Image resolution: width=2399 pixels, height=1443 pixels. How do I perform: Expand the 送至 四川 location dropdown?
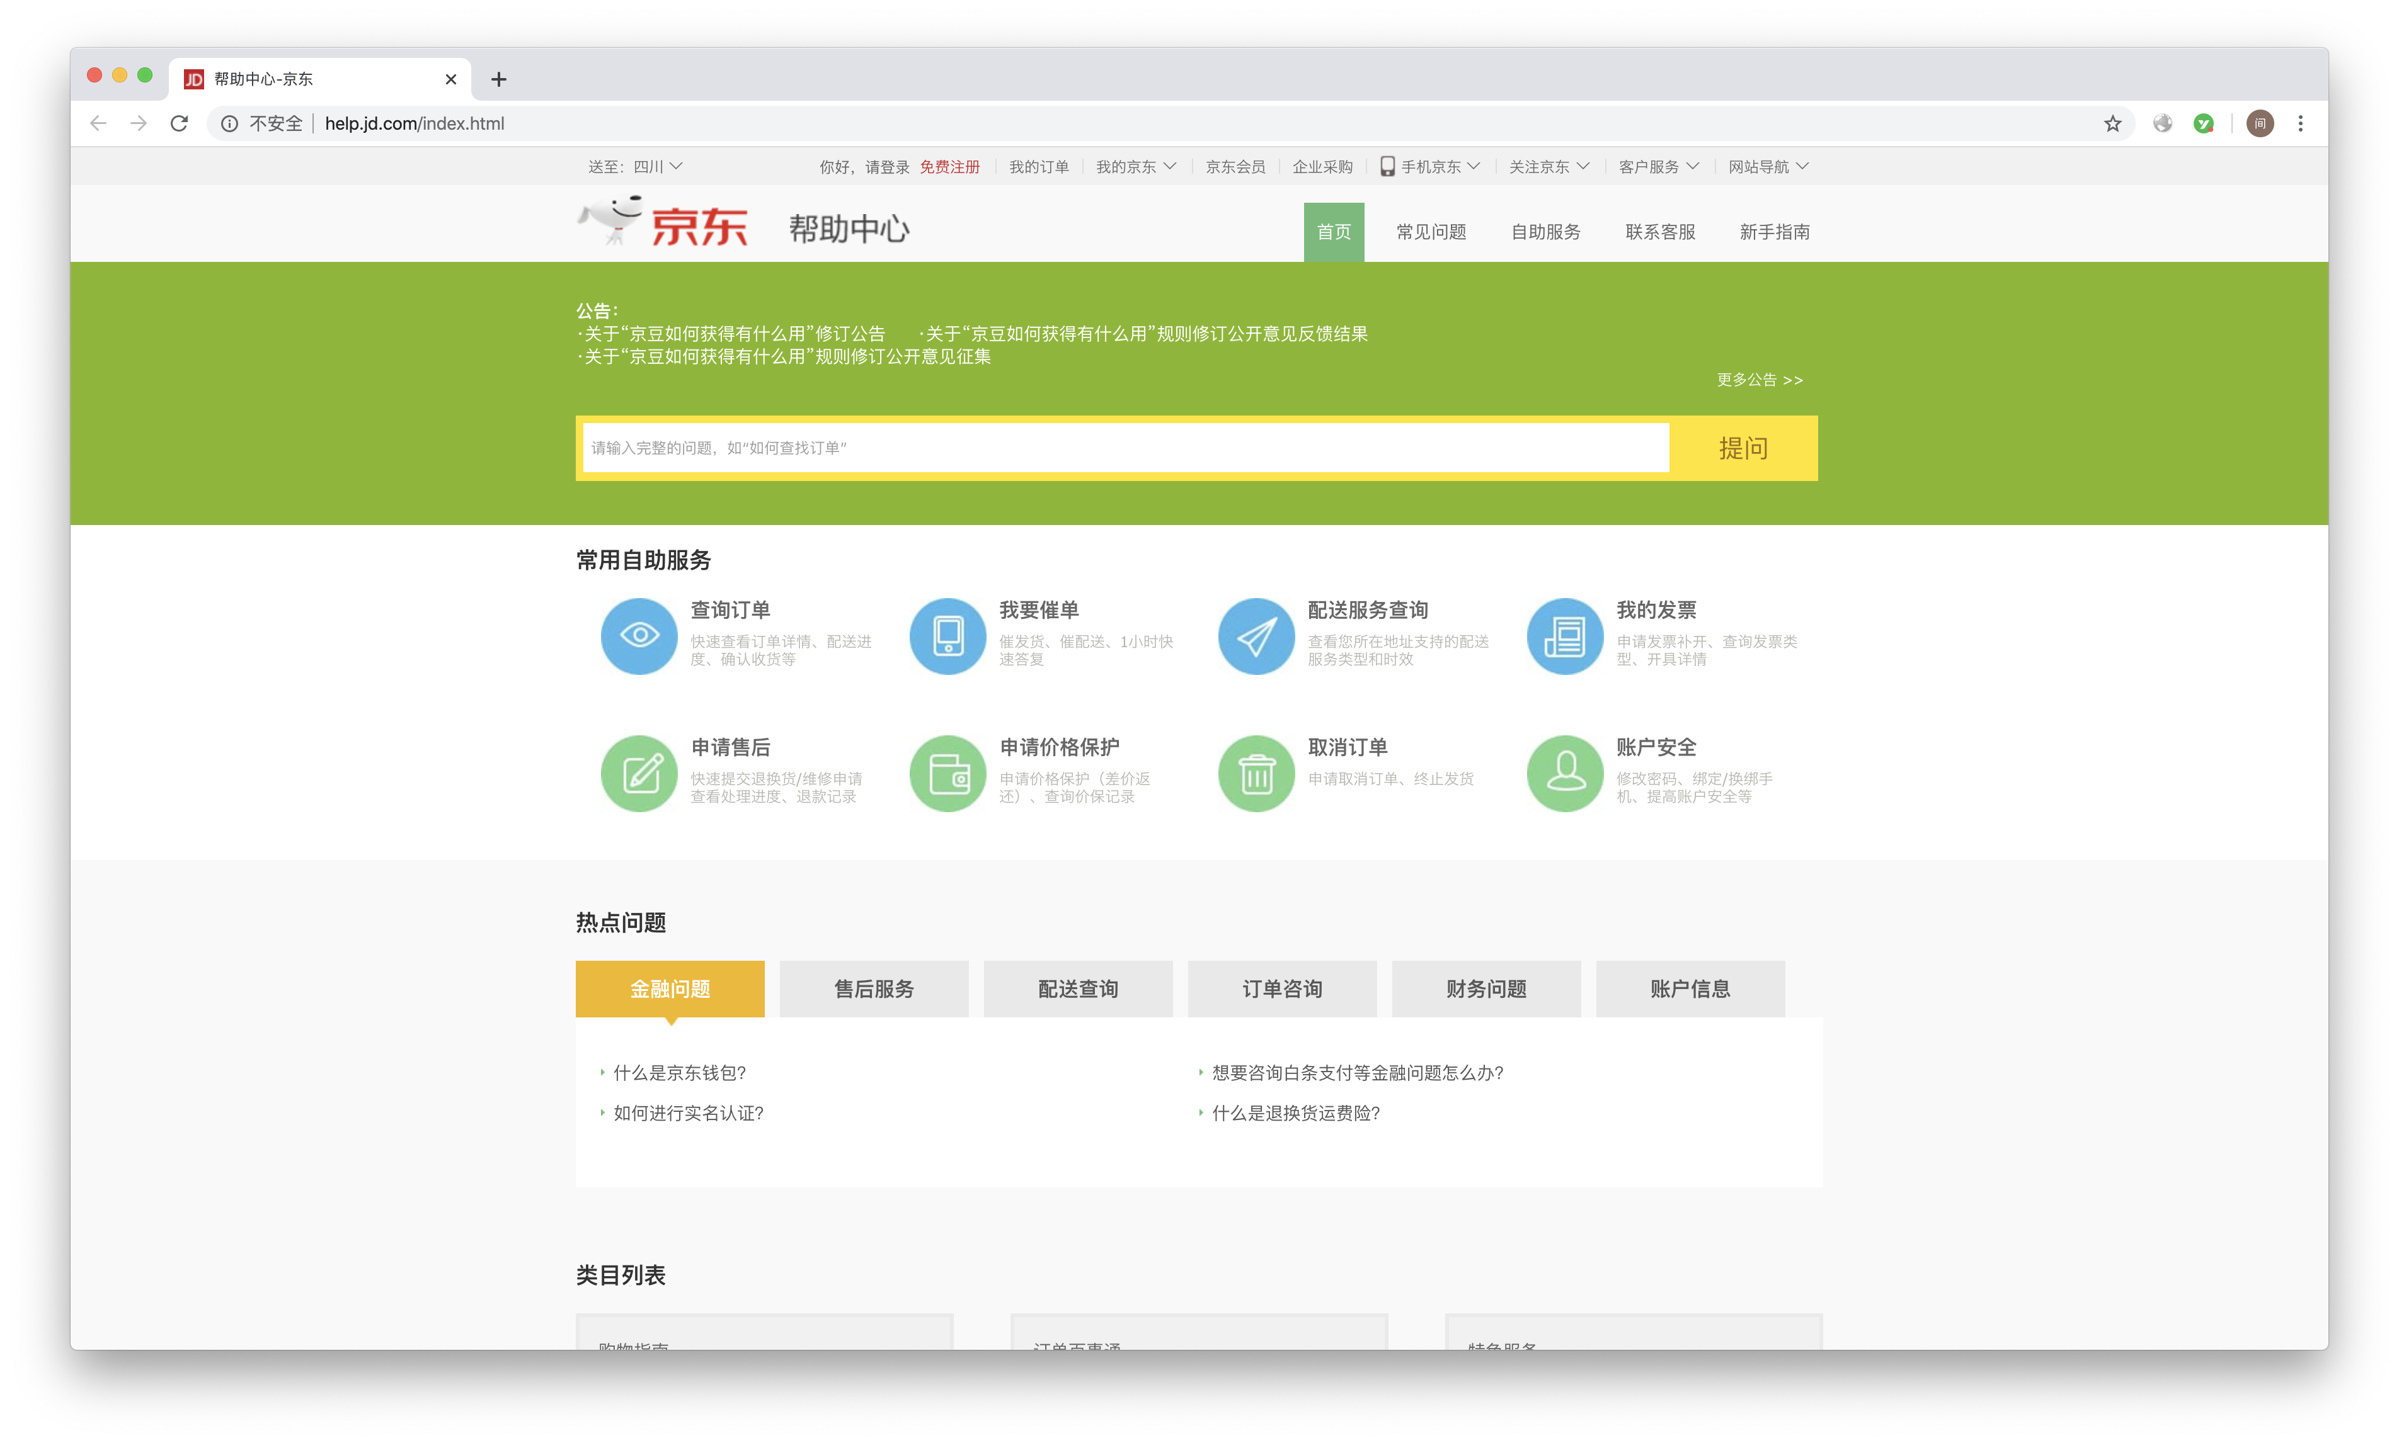click(635, 166)
